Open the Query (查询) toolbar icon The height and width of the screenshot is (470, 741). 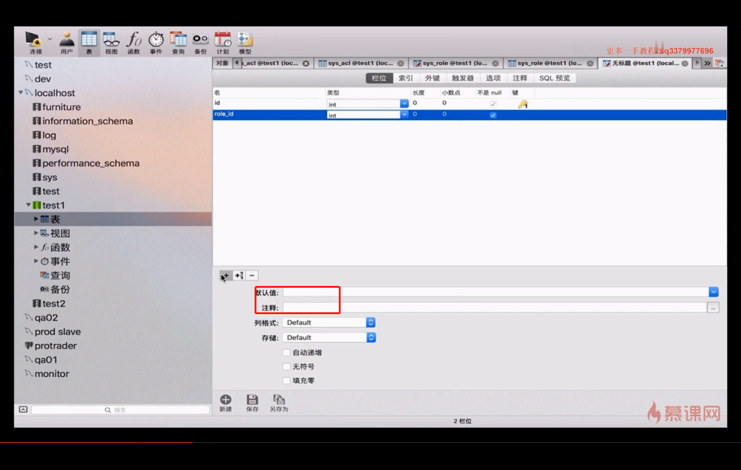pyautogui.click(x=178, y=43)
